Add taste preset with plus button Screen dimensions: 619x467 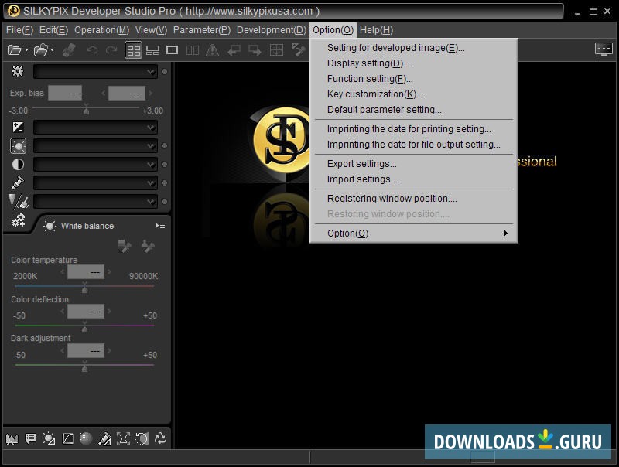click(164, 72)
